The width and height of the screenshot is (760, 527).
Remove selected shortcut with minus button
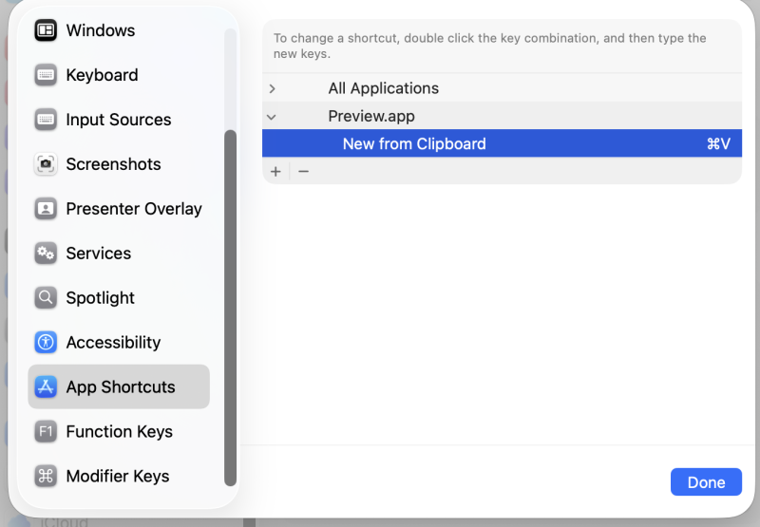point(303,172)
